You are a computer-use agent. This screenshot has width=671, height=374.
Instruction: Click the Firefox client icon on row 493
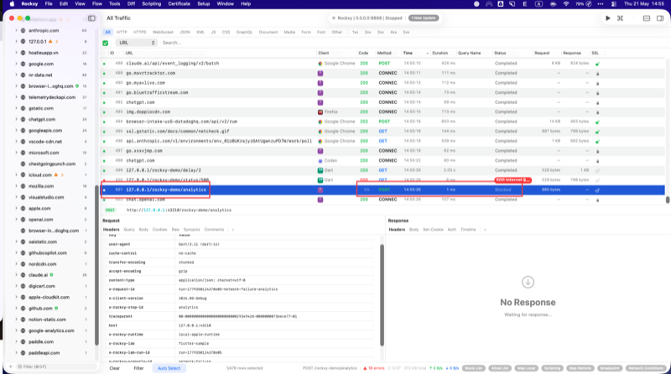pos(320,112)
